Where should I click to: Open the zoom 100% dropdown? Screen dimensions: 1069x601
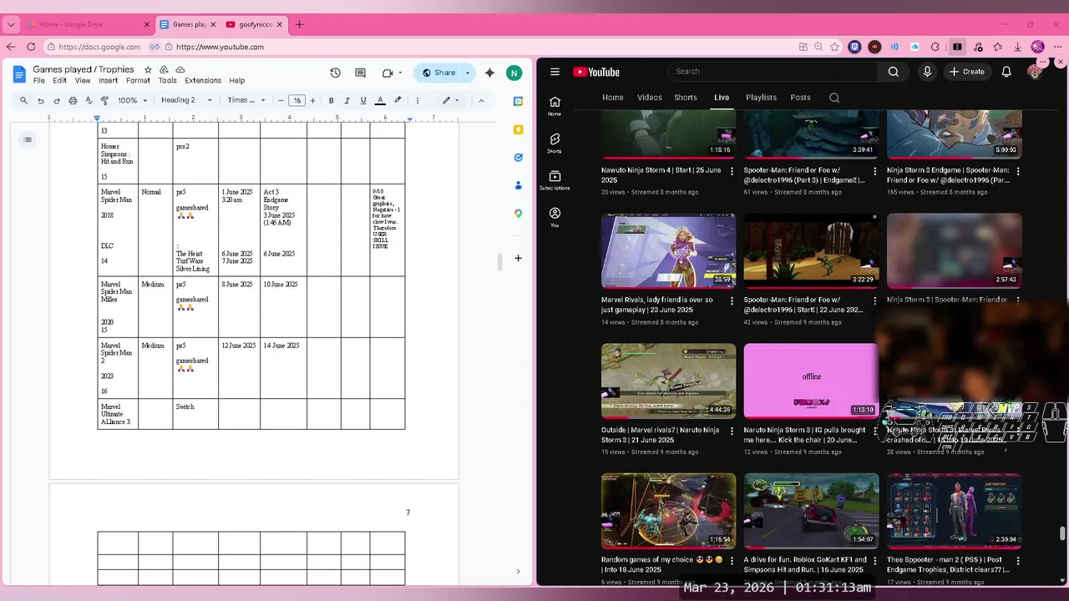[x=132, y=100]
